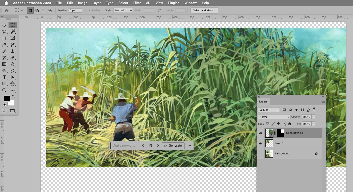This screenshot has width=353, height=192.
Task: Select the Crop tool
Action: [4, 38]
